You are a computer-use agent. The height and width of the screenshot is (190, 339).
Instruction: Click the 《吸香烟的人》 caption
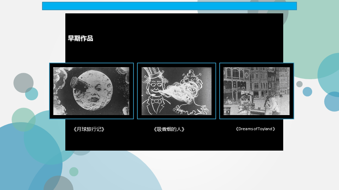tap(169, 129)
